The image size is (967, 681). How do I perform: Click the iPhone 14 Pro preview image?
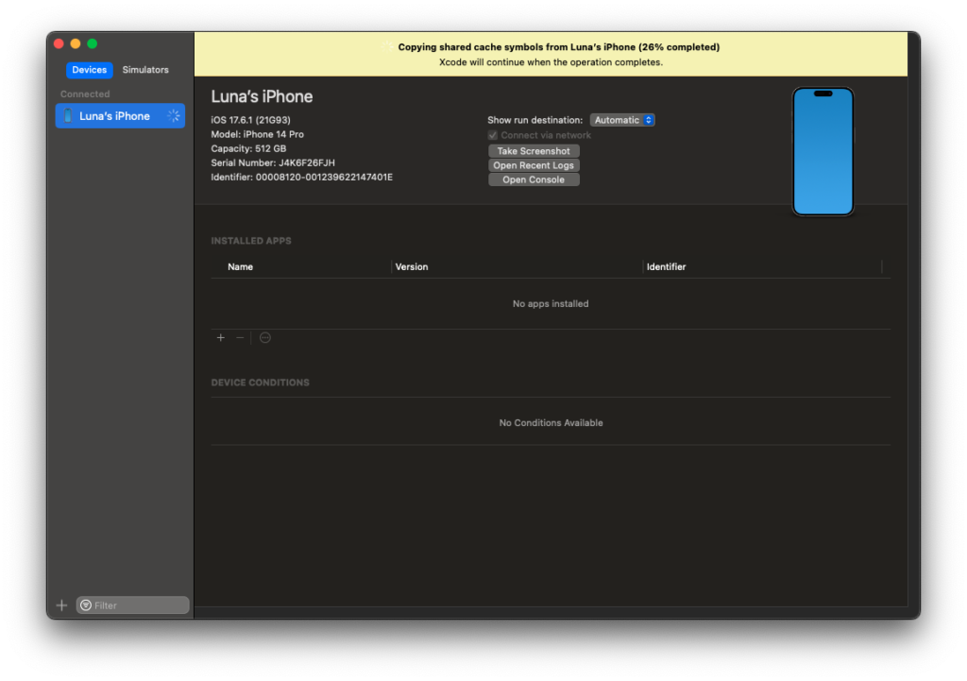(823, 151)
